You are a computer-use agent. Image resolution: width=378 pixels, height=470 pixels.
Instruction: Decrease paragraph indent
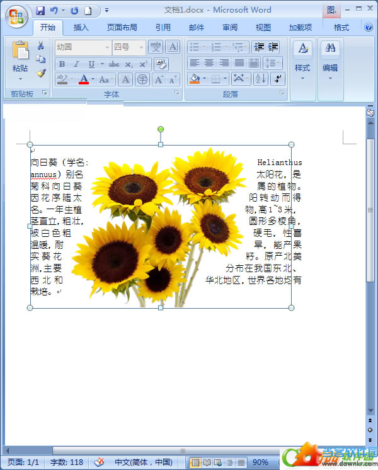coord(259,47)
